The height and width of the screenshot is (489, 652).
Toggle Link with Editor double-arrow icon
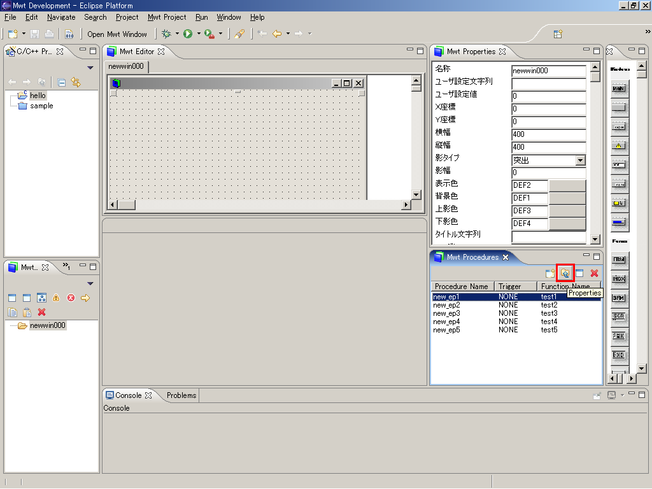76,82
